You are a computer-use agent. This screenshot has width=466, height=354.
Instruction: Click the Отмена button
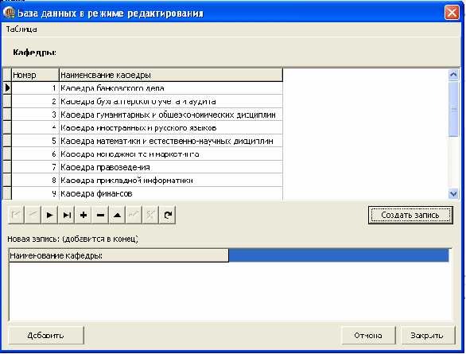tap(368, 335)
